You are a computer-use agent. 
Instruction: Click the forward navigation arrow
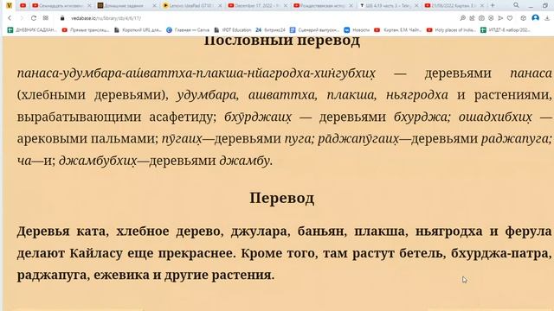[x=22, y=18]
